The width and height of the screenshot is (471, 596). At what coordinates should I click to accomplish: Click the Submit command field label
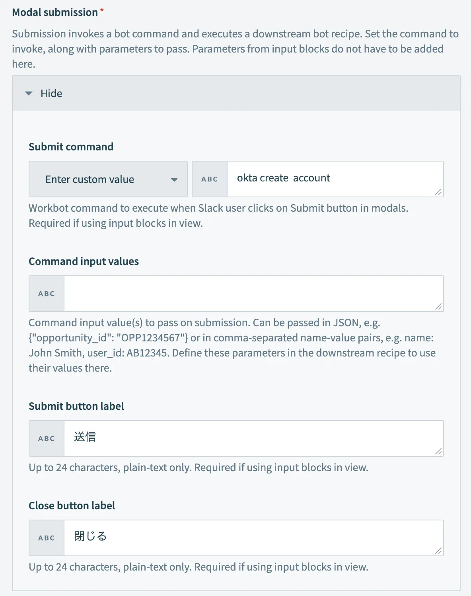(x=71, y=147)
